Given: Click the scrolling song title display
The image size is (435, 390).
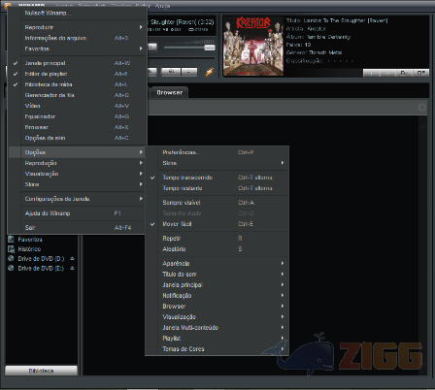Looking at the screenshot, I should [181, 22].
